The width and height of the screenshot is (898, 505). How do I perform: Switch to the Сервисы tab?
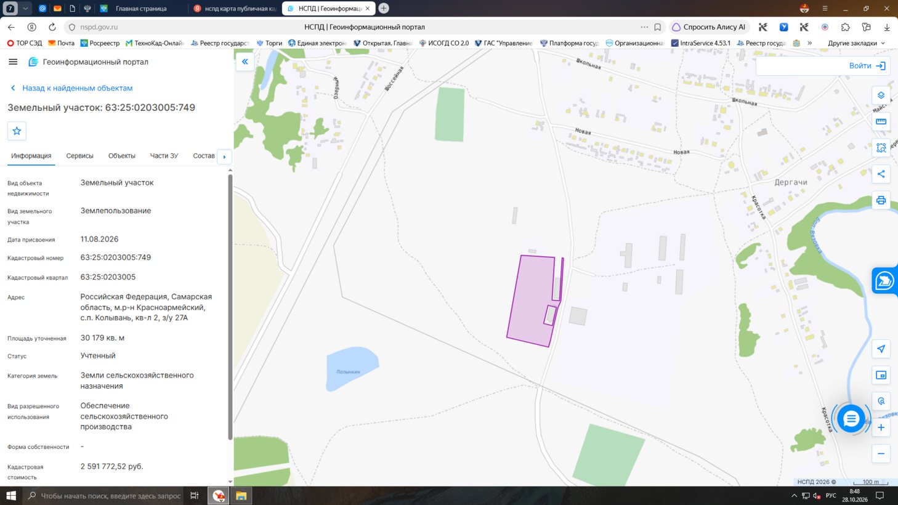80,156
